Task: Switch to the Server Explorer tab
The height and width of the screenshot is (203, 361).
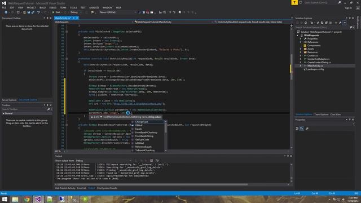Action: (x=9, y=100)
